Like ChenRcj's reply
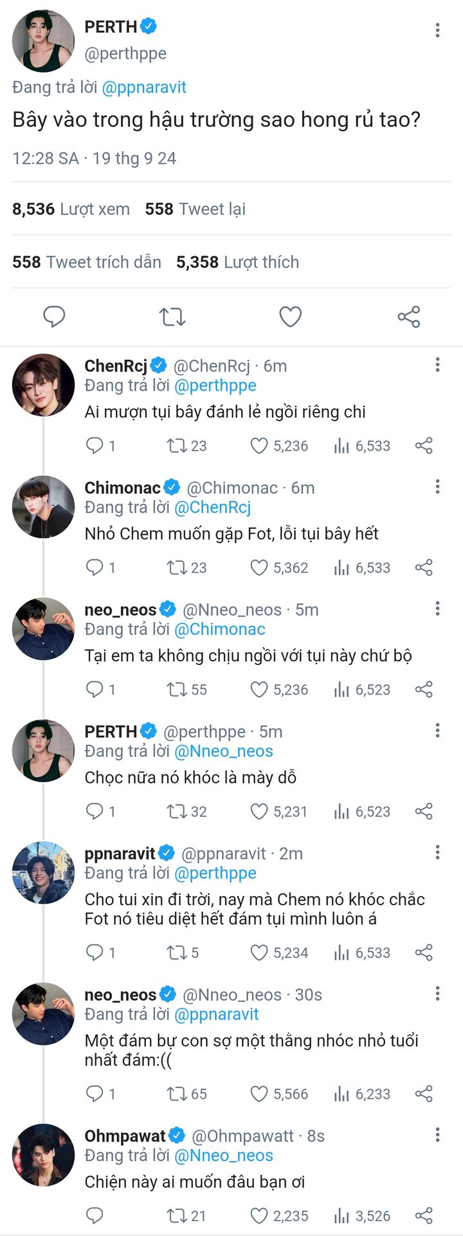The width and height of the screenshot is (463, 1236). point(278,445)
